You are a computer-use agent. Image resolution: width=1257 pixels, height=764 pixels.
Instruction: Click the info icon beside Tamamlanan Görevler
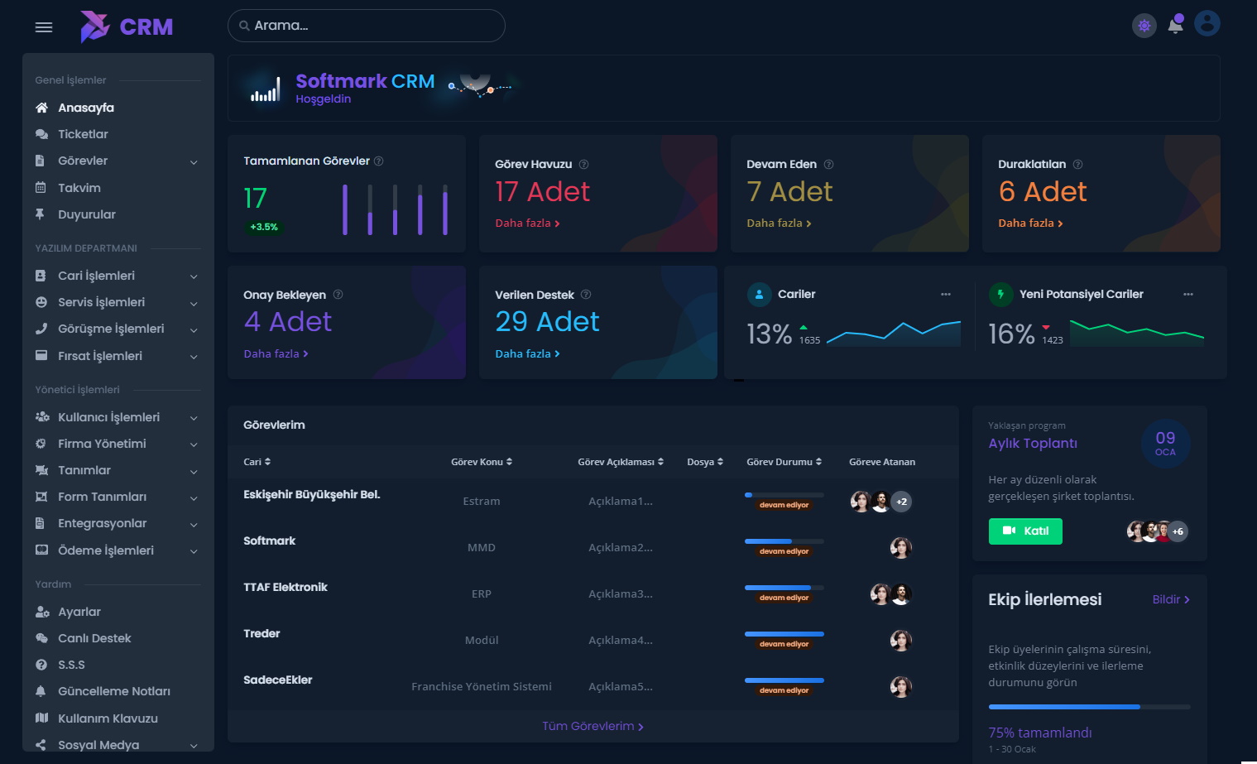tap(379, 161)
